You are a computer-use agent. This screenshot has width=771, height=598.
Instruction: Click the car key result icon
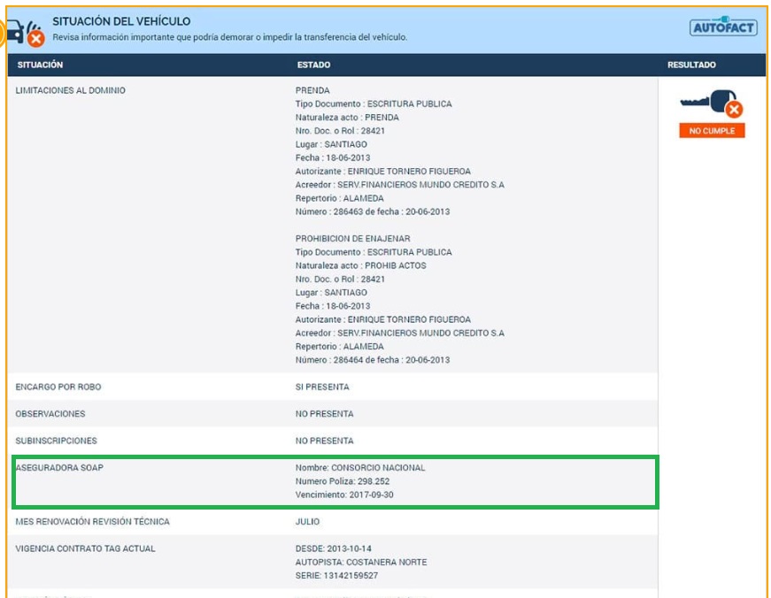712,104
